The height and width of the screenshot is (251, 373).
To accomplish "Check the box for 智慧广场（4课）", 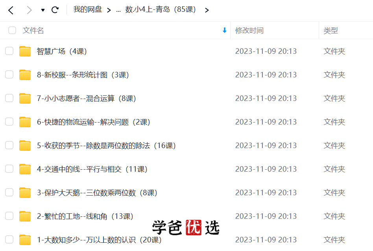I will click(x=9, y=51).
